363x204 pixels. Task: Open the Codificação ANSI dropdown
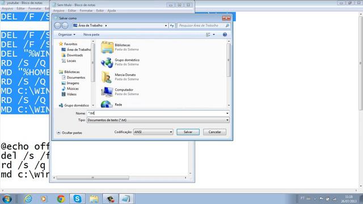(x=153, y=132)
